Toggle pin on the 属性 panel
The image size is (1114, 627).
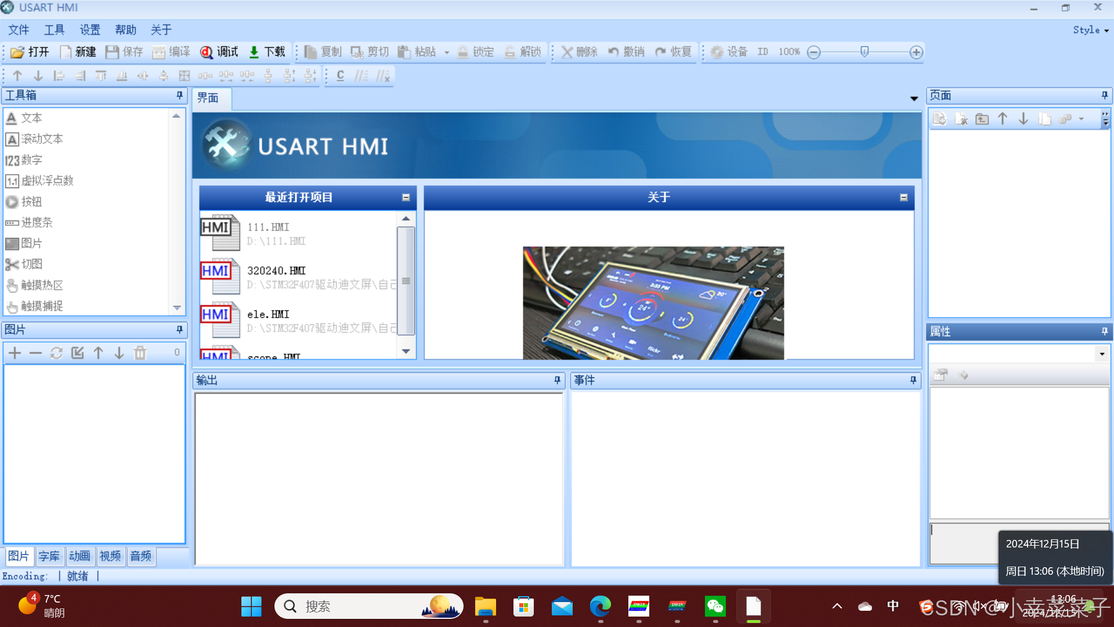[1104, 331]
